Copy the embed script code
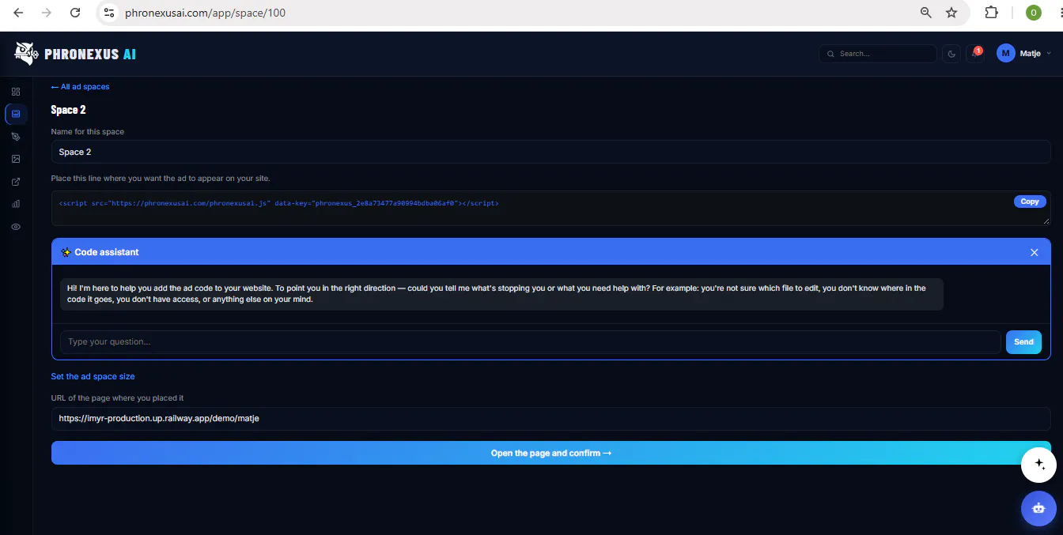Screen dimensions: 1063x535 point(1030,202)
